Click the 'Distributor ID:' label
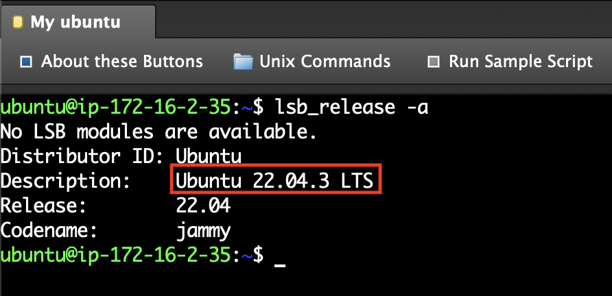The image size is (612, 296). (x=82, y=157)
